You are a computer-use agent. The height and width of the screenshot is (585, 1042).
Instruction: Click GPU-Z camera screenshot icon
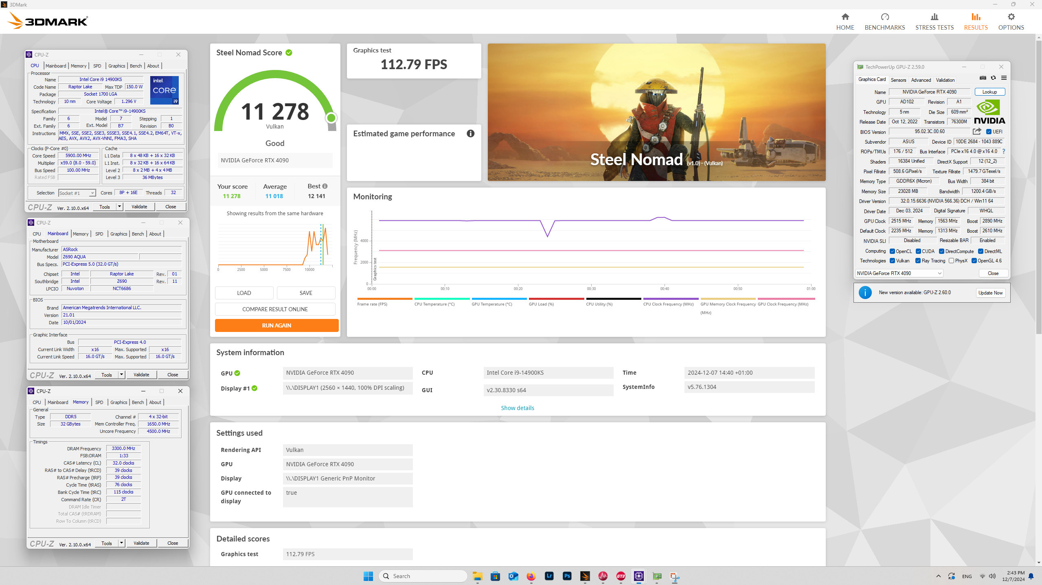pyautogui.click(x=983, y=78)
